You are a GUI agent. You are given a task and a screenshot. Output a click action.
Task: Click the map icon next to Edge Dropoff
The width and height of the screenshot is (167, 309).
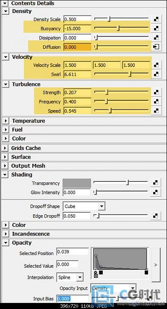[x=155, y=216]
